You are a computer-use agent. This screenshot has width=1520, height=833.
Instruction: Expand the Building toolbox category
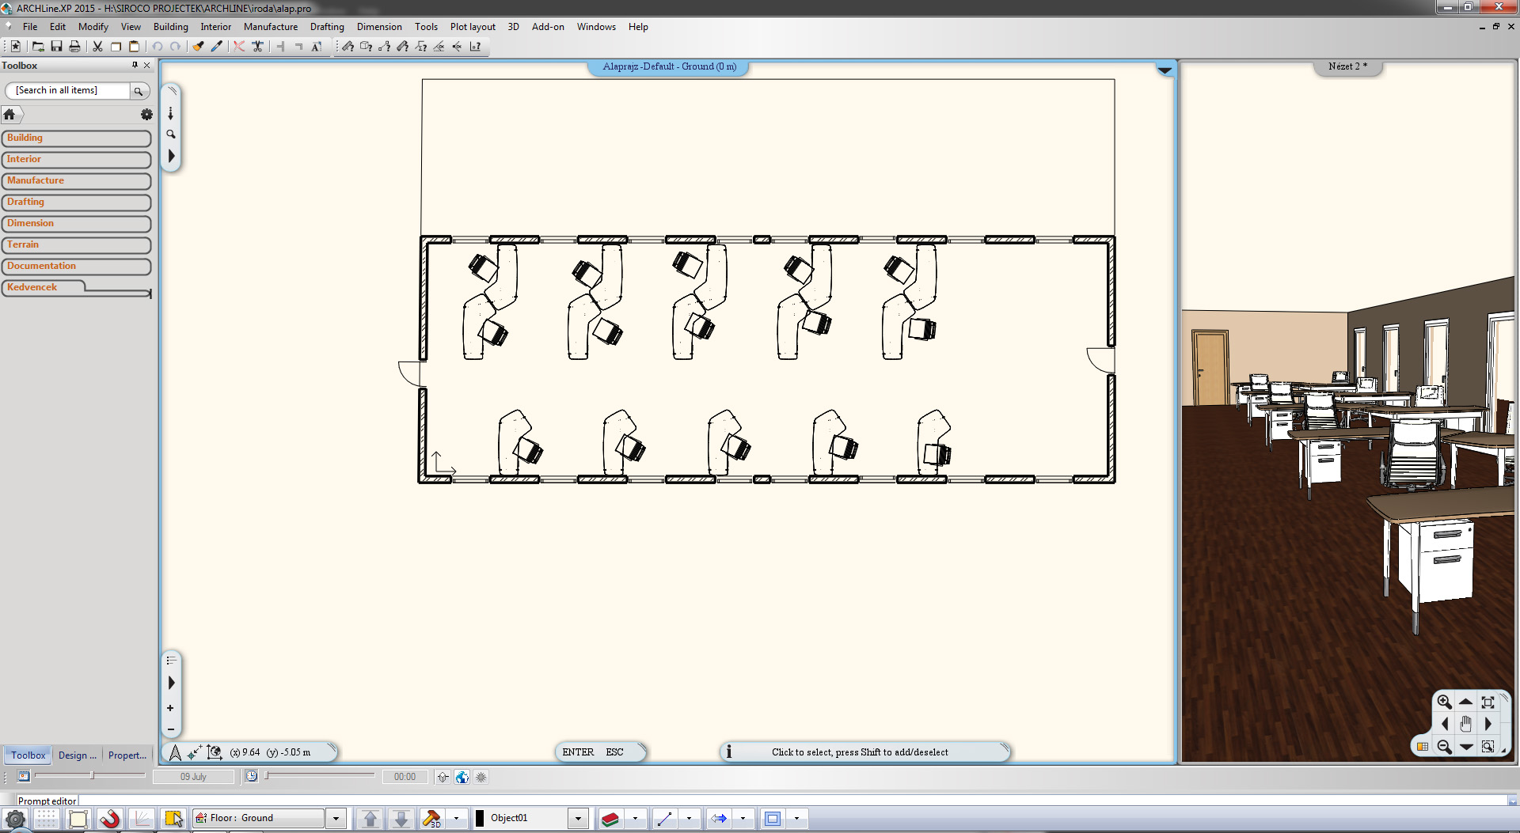point(76,138)
